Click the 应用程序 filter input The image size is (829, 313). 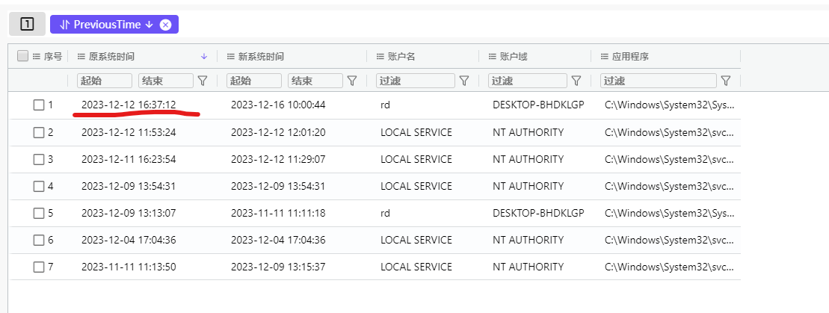659,81
